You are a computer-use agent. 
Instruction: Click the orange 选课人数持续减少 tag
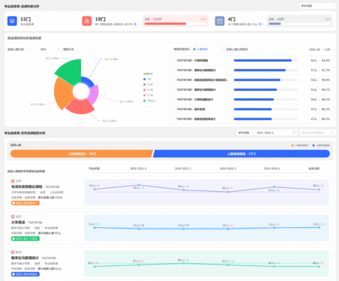pyautogui.click(x=25, y=203)
